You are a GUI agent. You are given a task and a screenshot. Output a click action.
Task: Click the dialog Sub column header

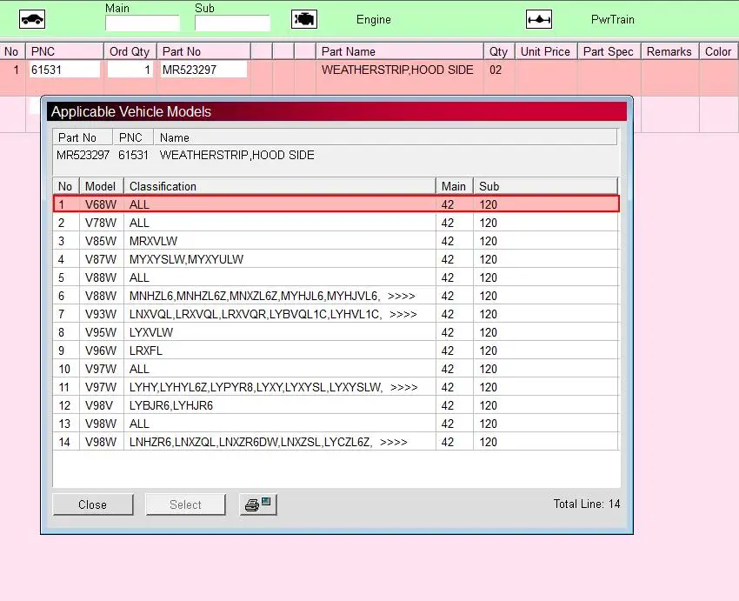click(x=546, y=186)
